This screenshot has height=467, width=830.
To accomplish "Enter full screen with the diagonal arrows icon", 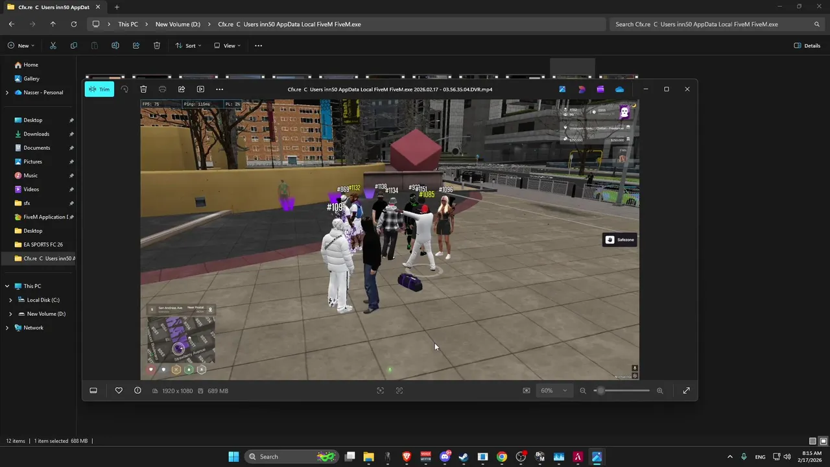I will tap(686, 390).
